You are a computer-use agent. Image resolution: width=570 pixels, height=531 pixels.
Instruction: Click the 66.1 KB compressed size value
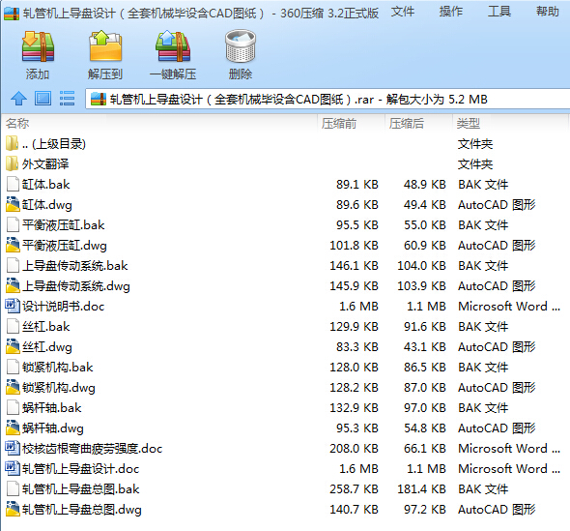[424, 449]
